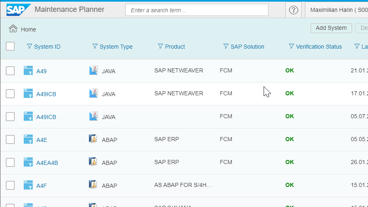Open the A49ICB link with empty product

[46, 117]
